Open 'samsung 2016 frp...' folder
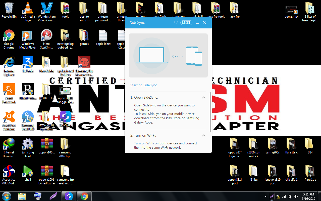Image resolution: width=321 pixels, height=201 pixels. point(66,148)
